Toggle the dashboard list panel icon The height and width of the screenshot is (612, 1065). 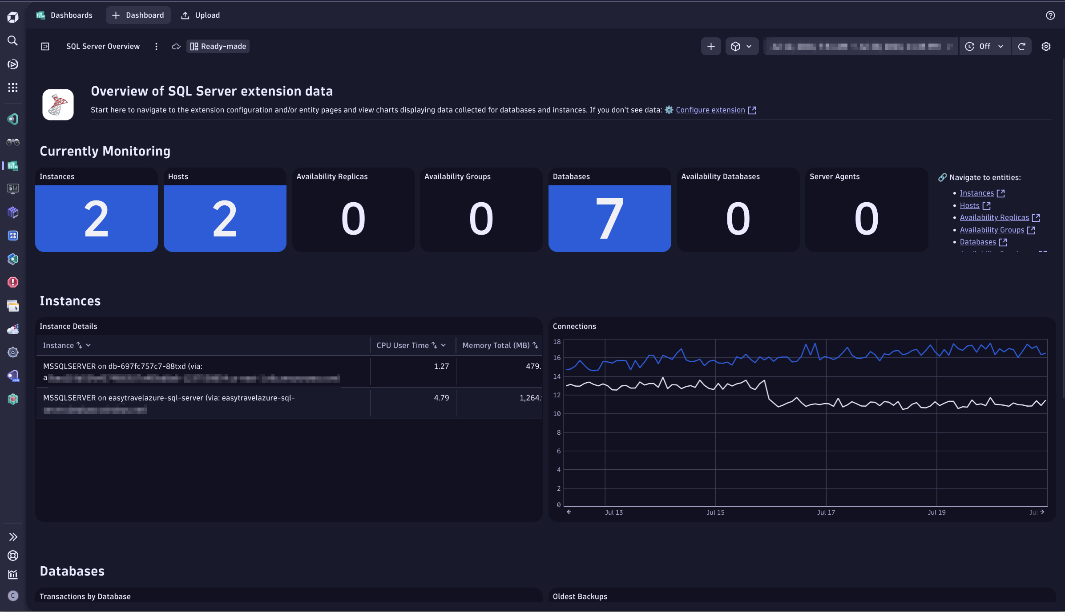(45, 46)
